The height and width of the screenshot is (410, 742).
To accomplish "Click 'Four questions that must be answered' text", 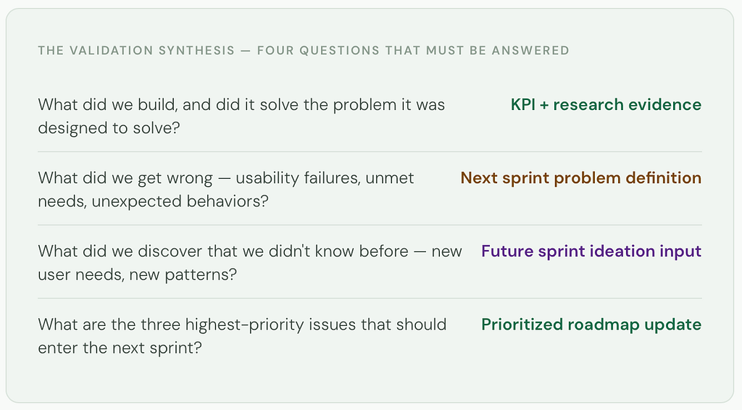I will 413,51.
